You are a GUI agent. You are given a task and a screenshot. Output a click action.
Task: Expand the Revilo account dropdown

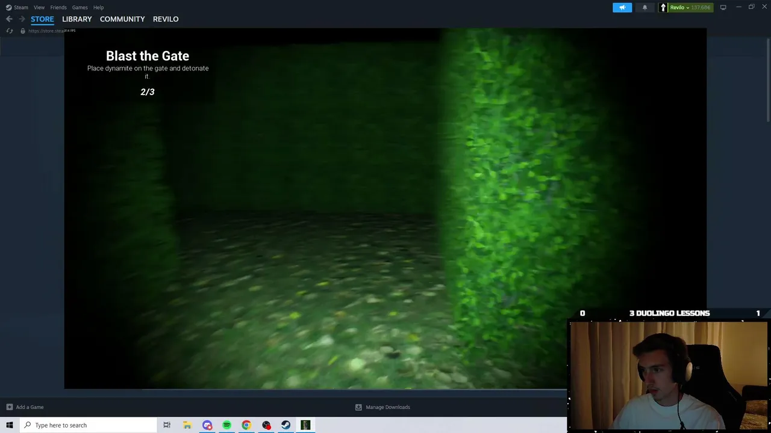[687, 8]
